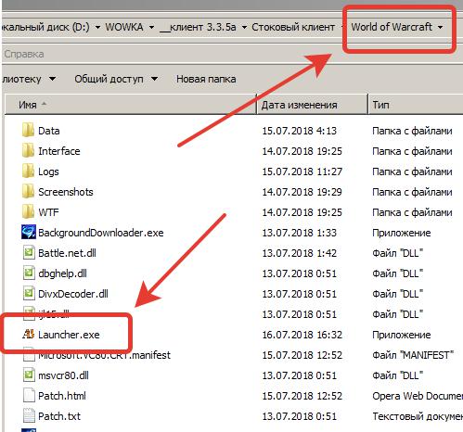Screen dimensions: 463x432
Task: Select Patch.html file name
Action: click(x=62, y=396)
